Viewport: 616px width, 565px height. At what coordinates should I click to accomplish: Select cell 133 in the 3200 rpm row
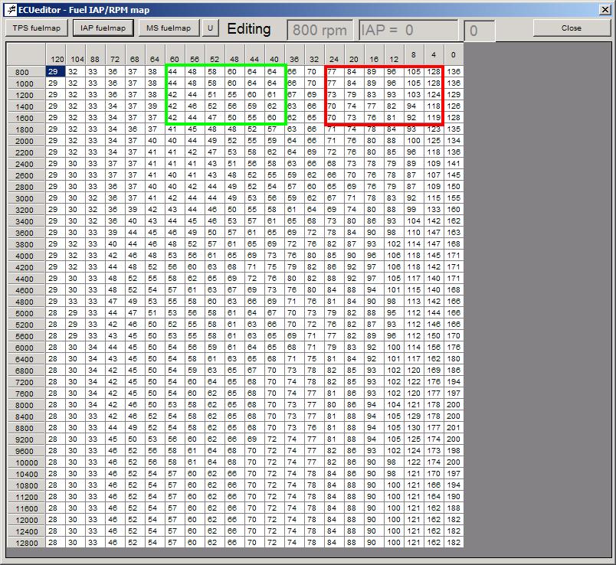click(x=434, y=210)
